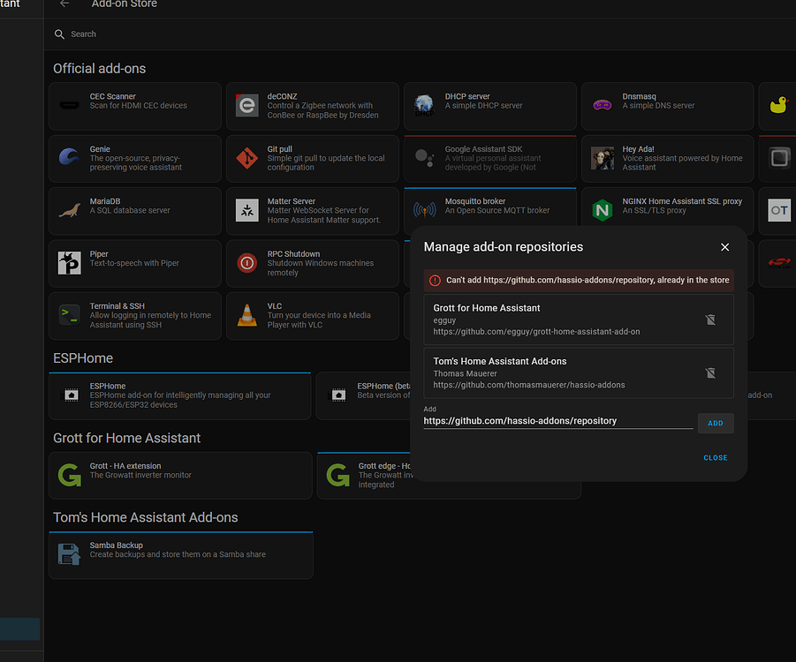The image size is (796, 662).
Task: Select the Piper text-to-speech icon
Action: click(x=69, y=262)
